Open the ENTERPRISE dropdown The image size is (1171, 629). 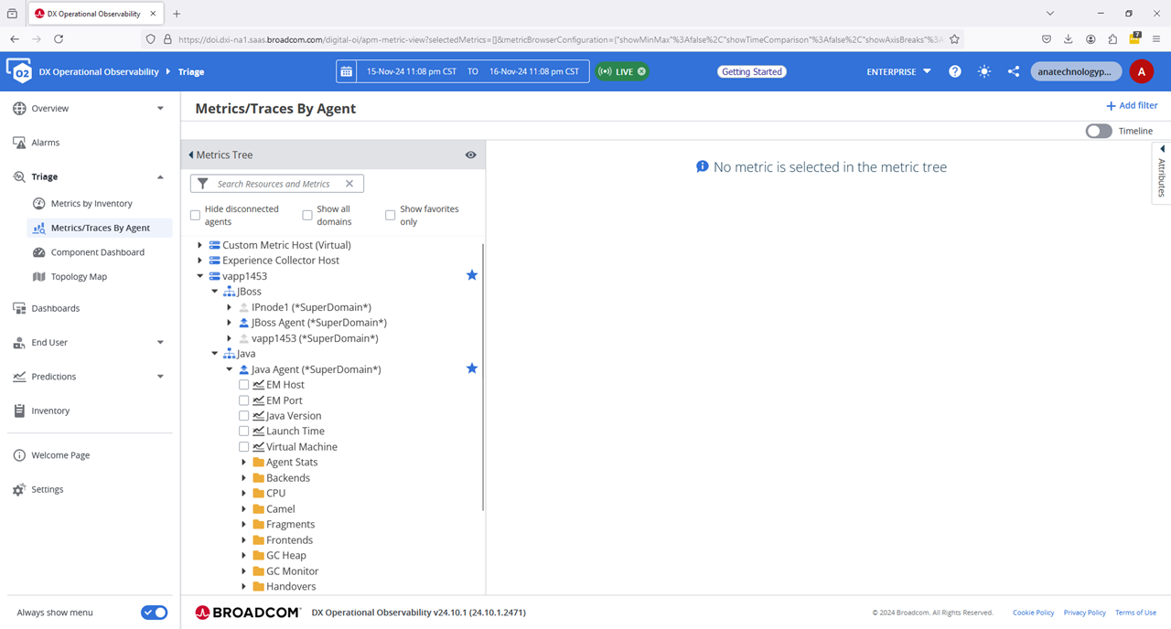[898, 71]
